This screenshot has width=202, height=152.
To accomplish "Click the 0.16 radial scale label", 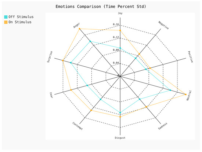I will pyautogui.click(x=116, y=25).
